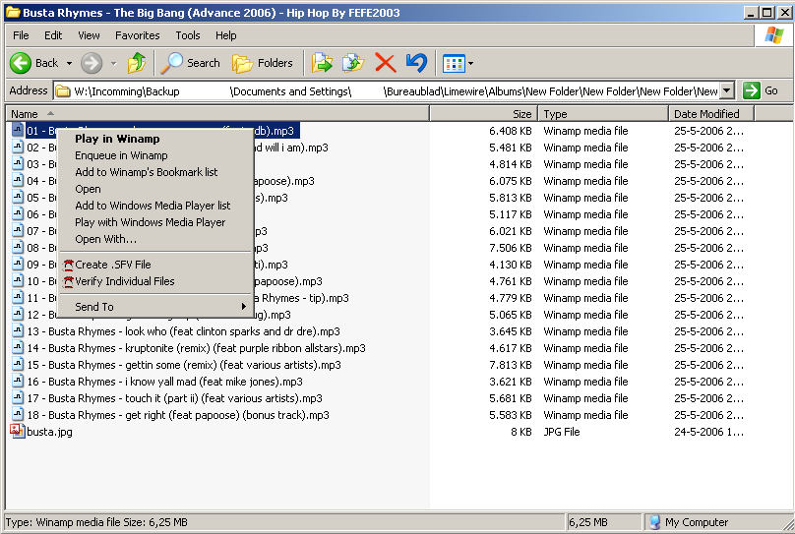795x534 pixels.
Task: Click the blue Undo arrow icon
Action: [x=417, y=63]
